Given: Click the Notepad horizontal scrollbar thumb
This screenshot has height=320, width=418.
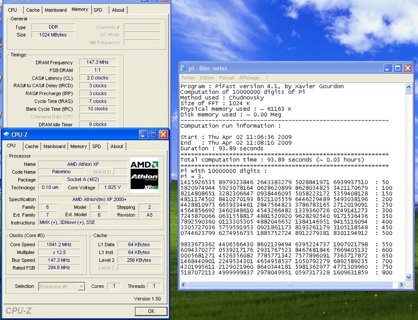Looking at the screenshot, I should point(290,285).
